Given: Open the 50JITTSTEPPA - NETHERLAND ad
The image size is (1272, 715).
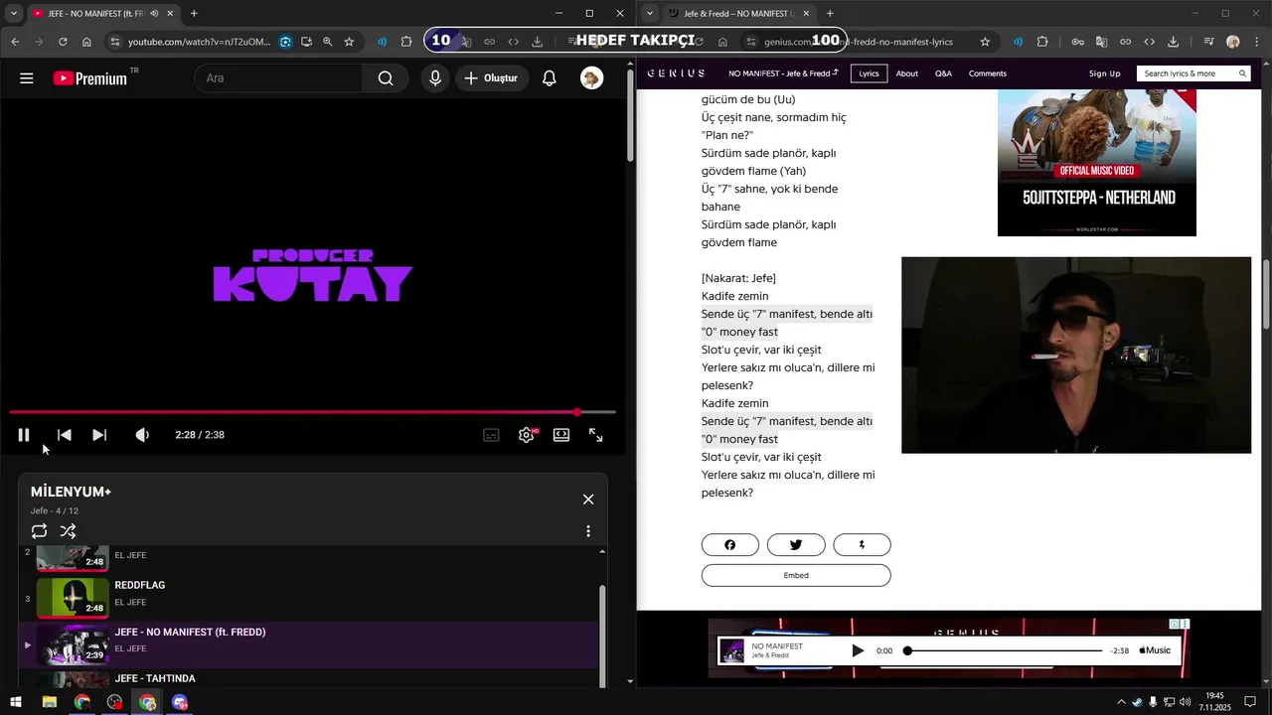Looking at the screenshot, I should tap(1097, 163).
